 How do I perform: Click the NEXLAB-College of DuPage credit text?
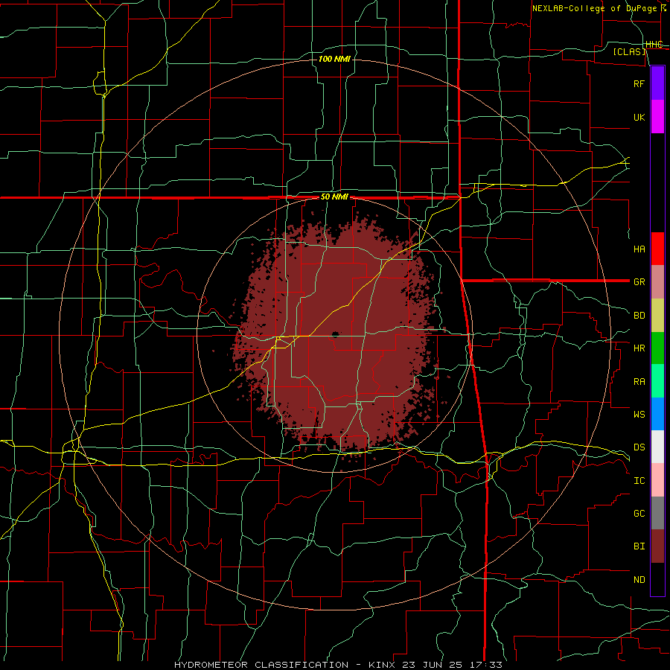click(594, 8)
